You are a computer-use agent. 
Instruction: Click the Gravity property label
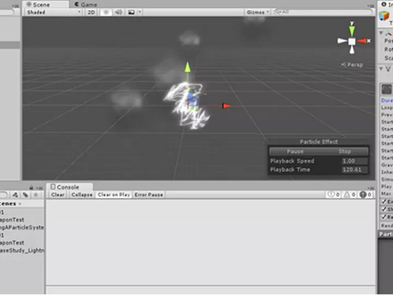[387, 165]
